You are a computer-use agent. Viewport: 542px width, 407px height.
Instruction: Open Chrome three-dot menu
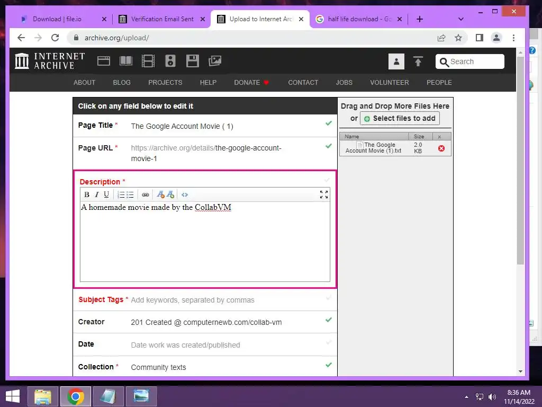point(513,38)
